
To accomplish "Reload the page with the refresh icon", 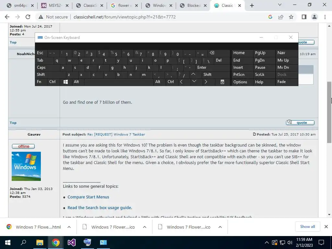I will click(x=28, y=17).
